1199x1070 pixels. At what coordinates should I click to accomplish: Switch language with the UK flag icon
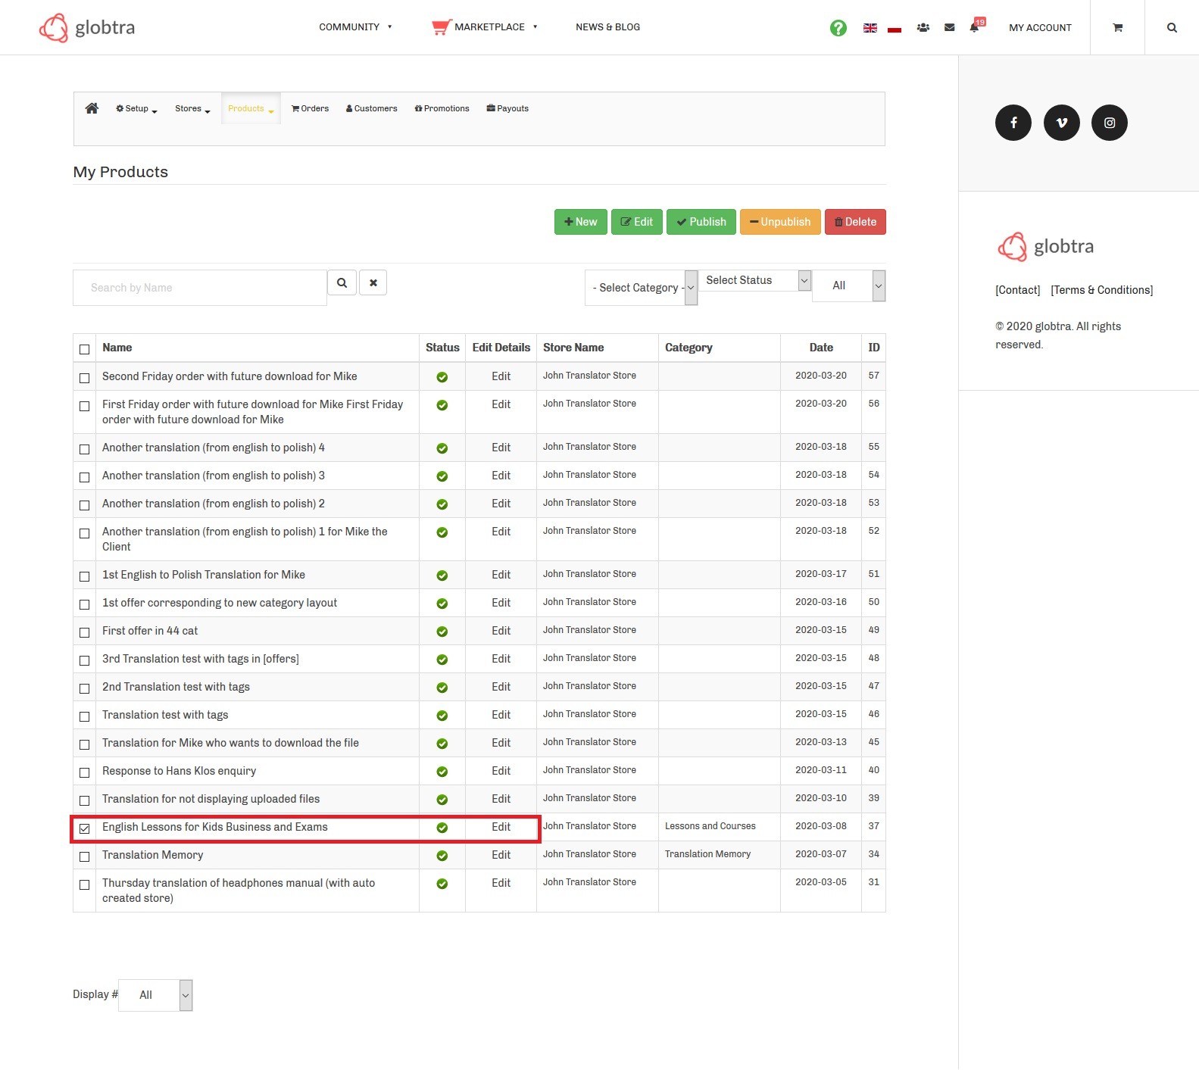[x=870, y=28]
